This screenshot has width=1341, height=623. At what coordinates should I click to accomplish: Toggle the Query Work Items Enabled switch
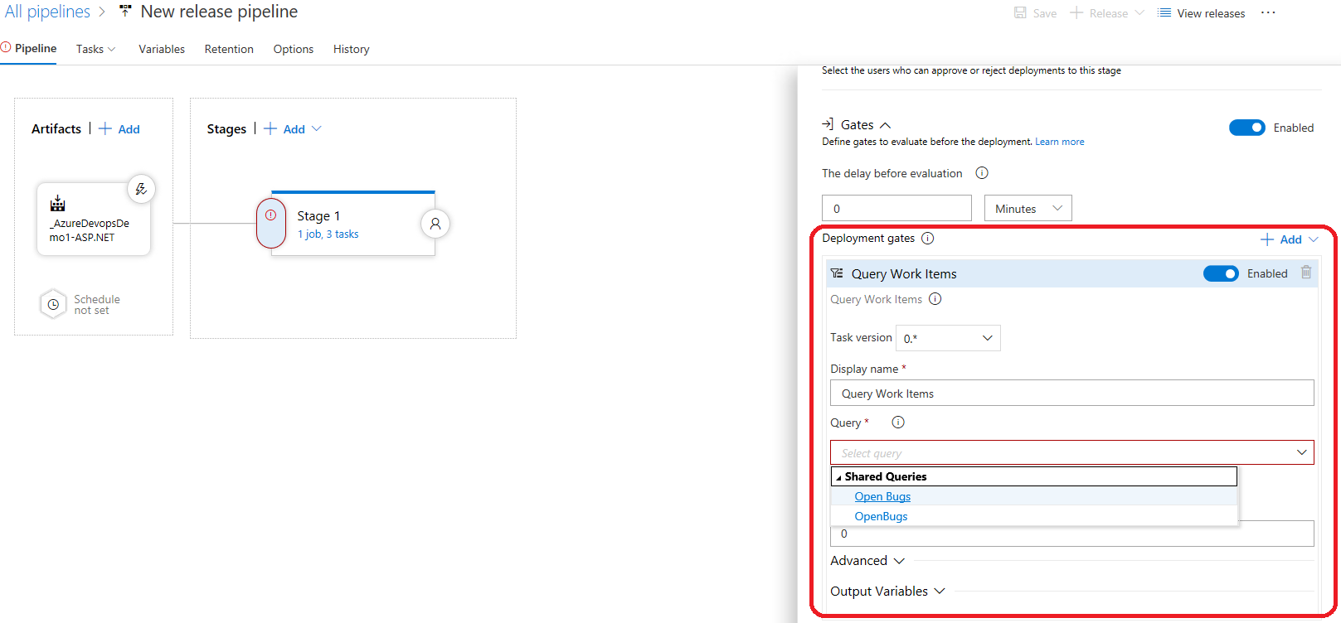(1221, 273)
